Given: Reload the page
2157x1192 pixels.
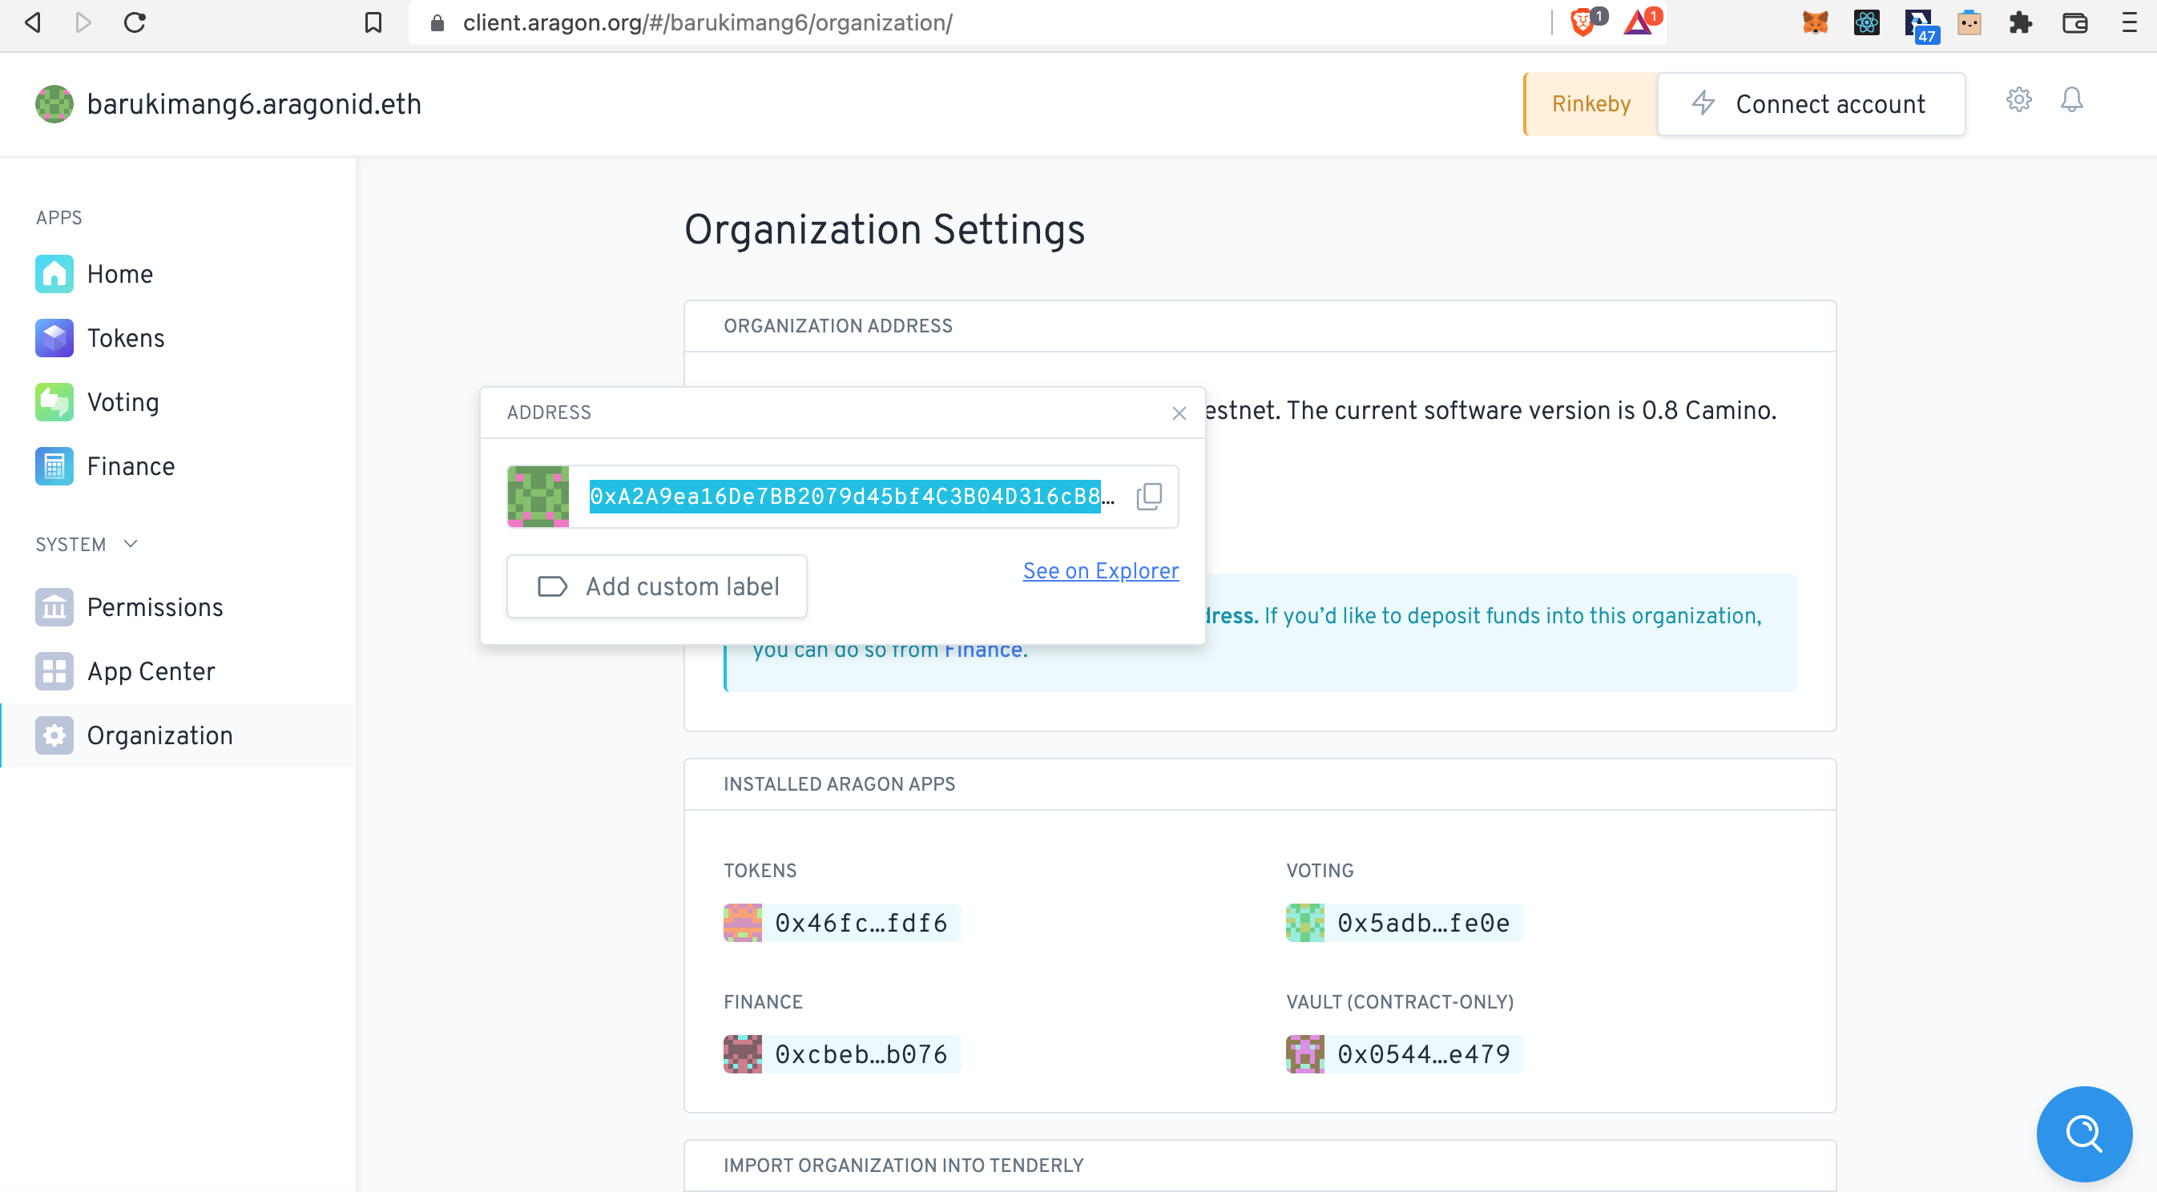Looking at the screenshot, I should (x=135, y=22).
